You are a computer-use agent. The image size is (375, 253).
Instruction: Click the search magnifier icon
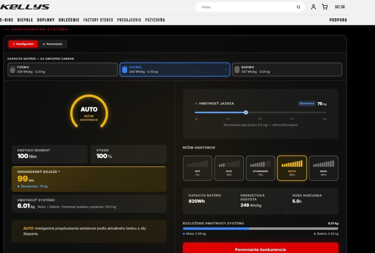tap(298, 7)
